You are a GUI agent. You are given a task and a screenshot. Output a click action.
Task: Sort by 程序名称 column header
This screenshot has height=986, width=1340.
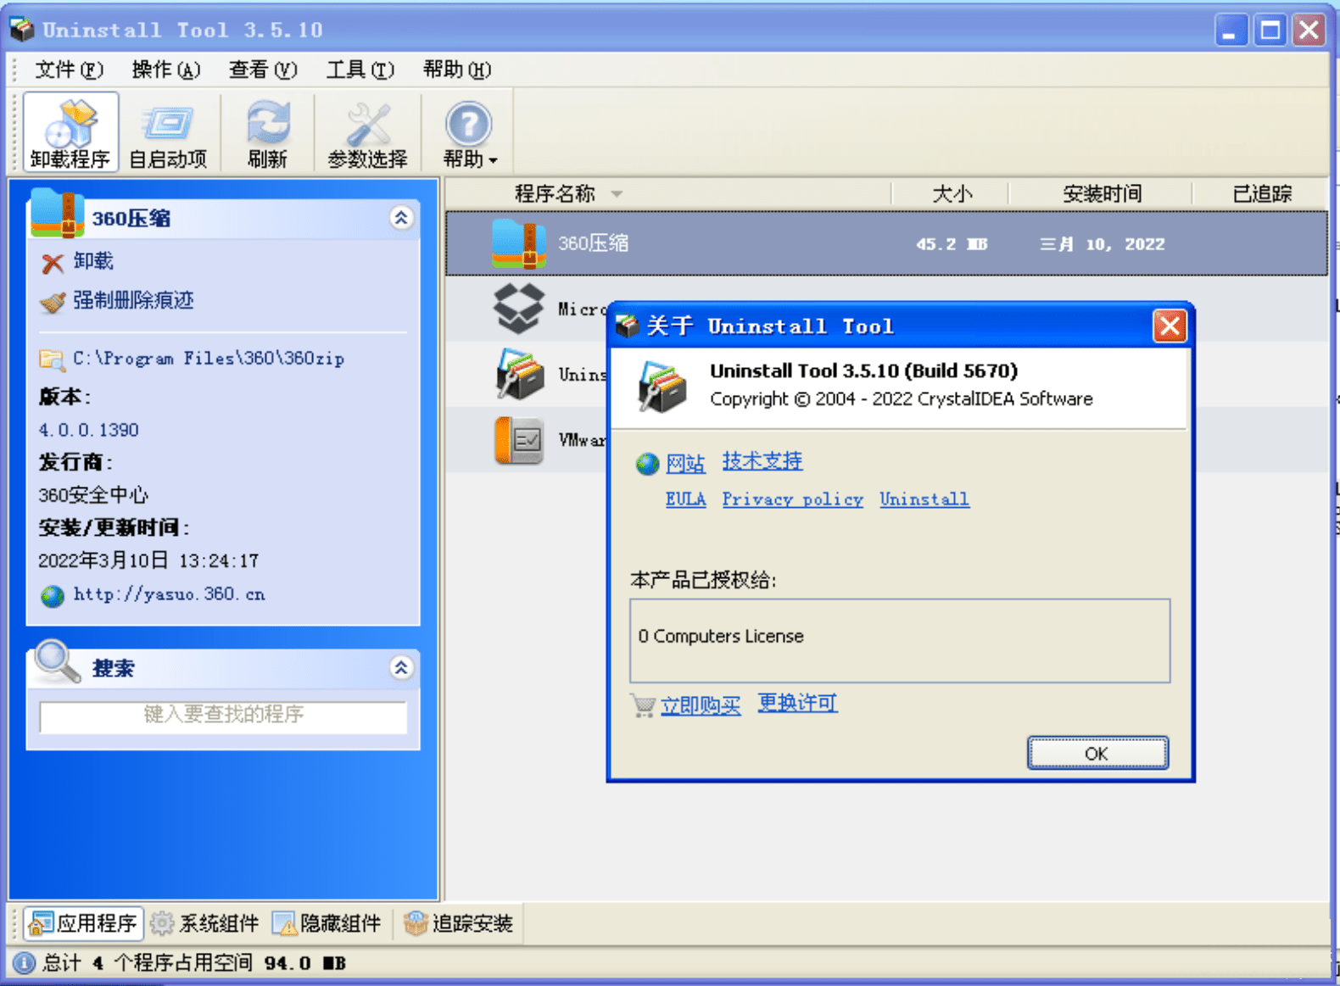[x=555, y=194]
